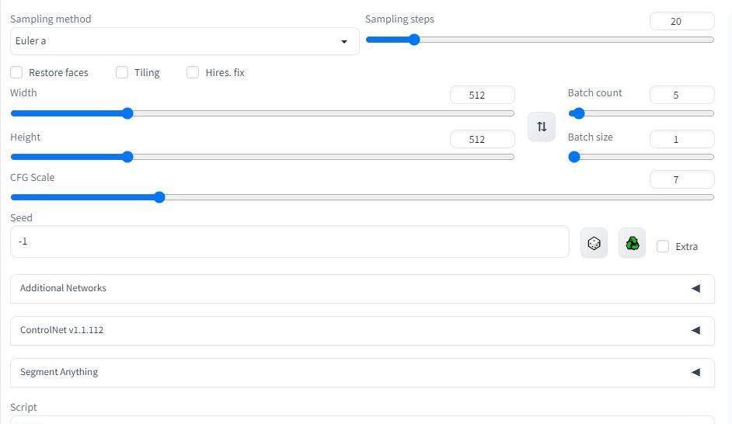Swap width and height with arrows icon
The width and height of the screenshot is (732, 424).
[x=542, y=127]
